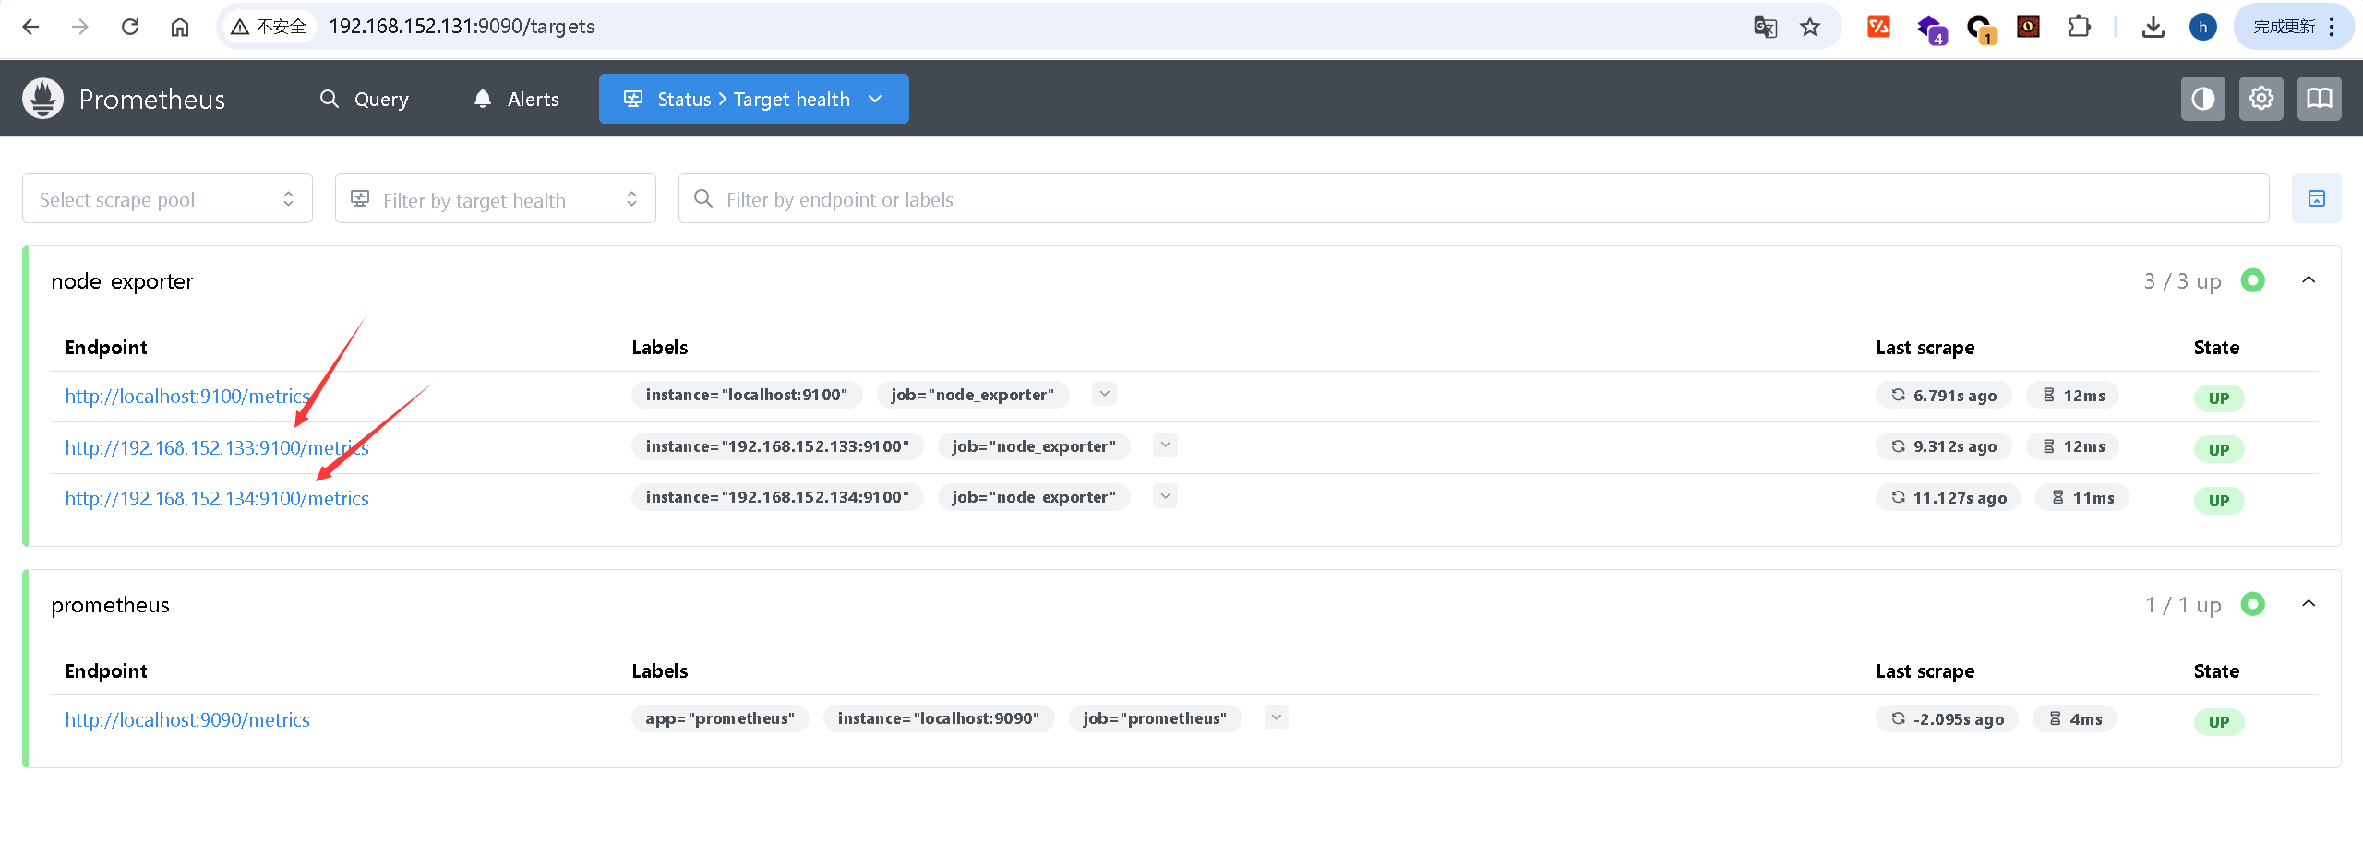
Task: Open http://localhost:9090/metrics link
Action: [187, 720]
